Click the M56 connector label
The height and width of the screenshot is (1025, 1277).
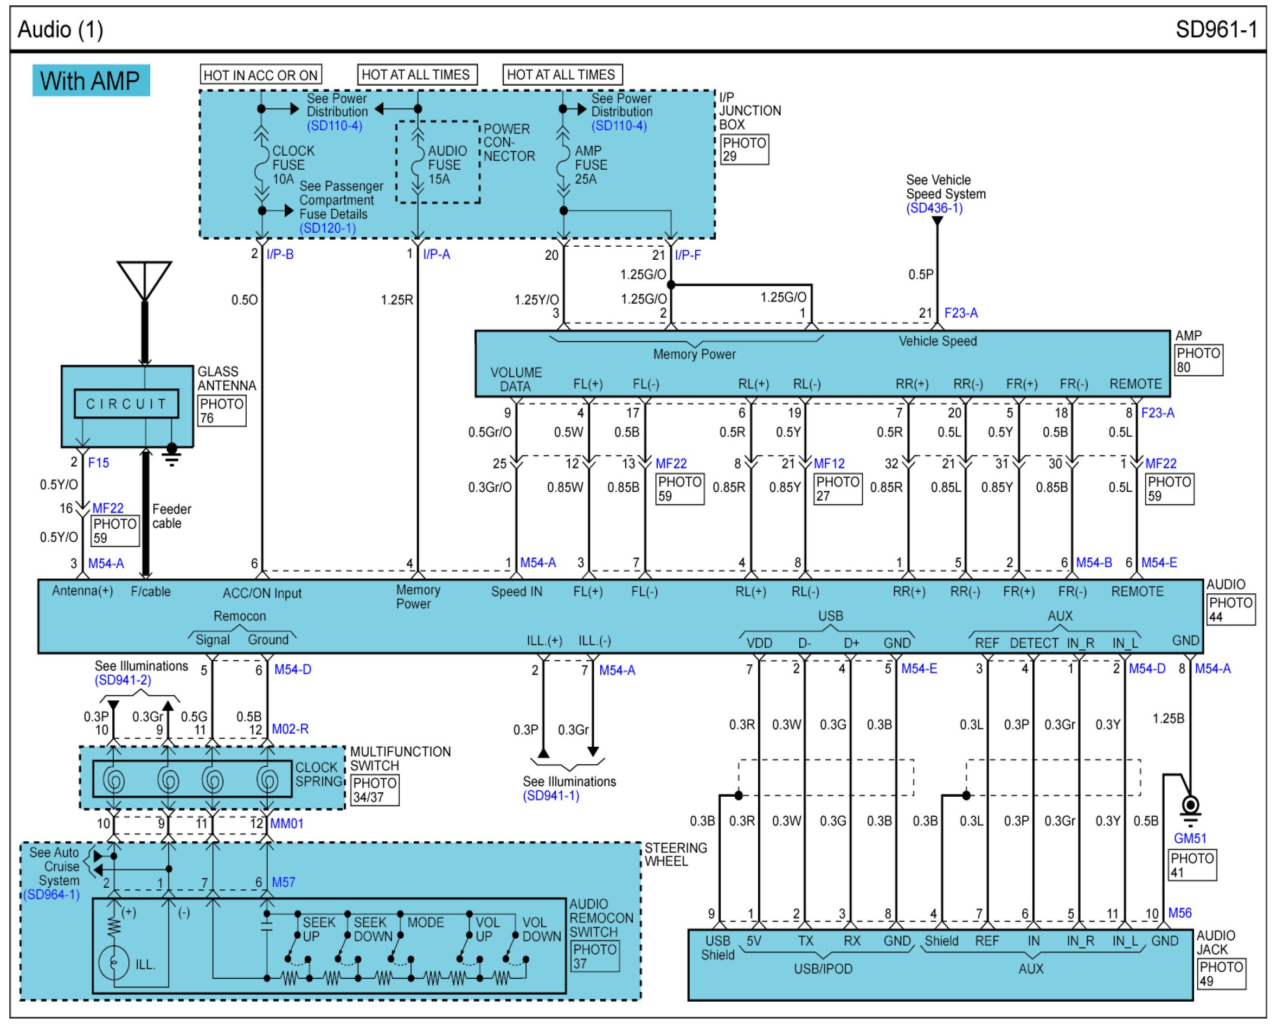pos(1179,913)
